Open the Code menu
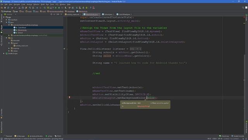This screenshot has height=140, width=248. (23, 4)
